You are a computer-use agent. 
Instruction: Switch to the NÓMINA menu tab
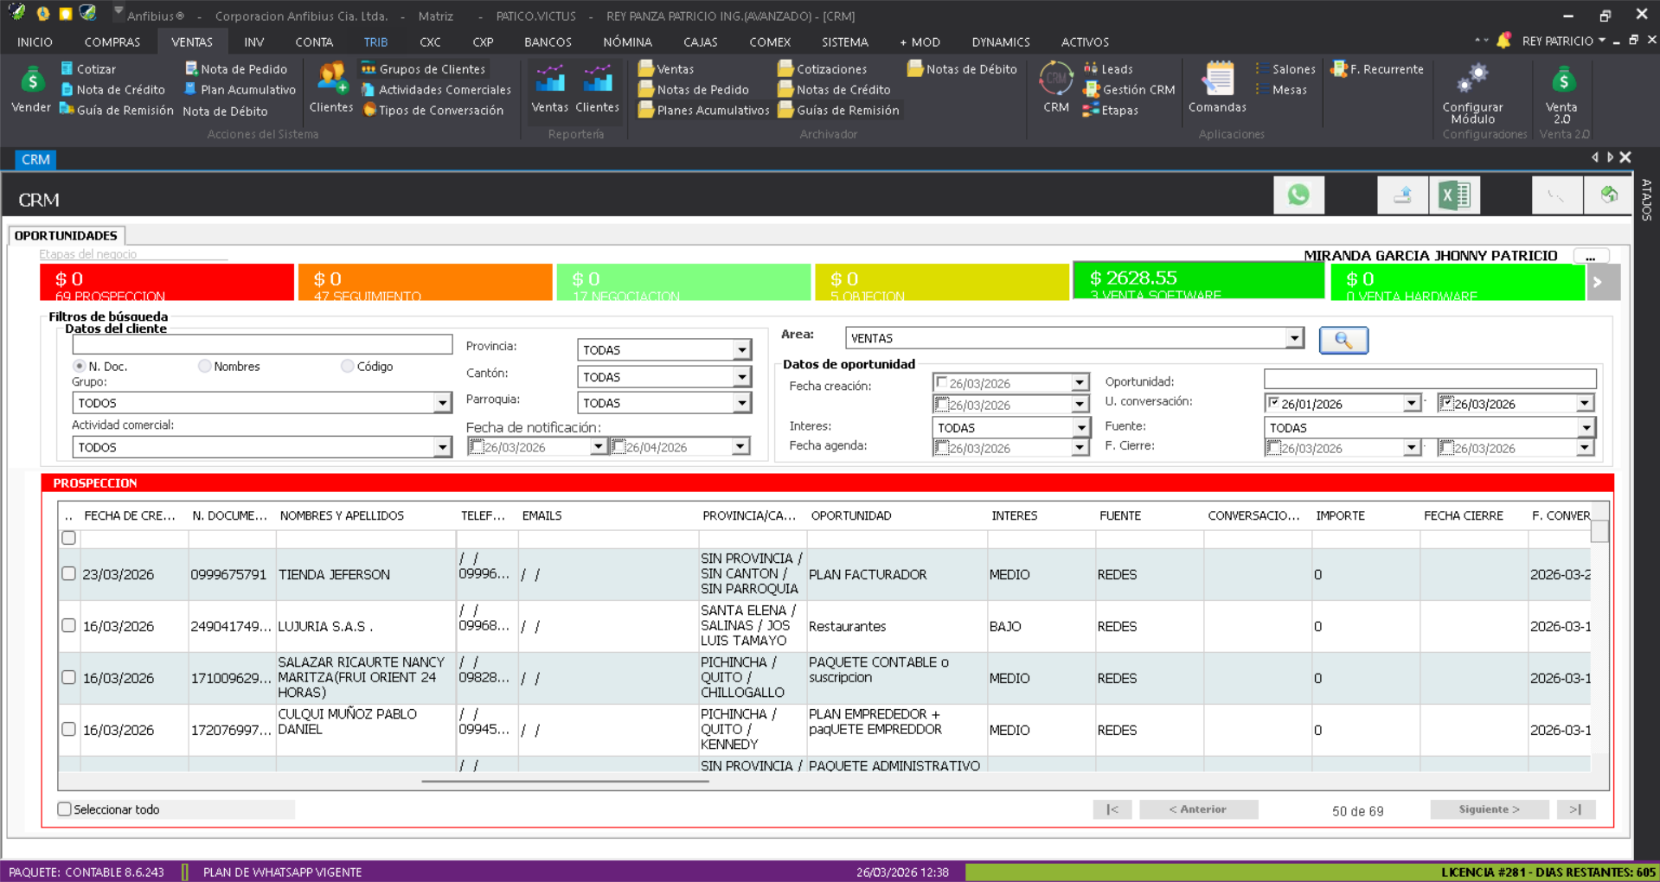627,42
